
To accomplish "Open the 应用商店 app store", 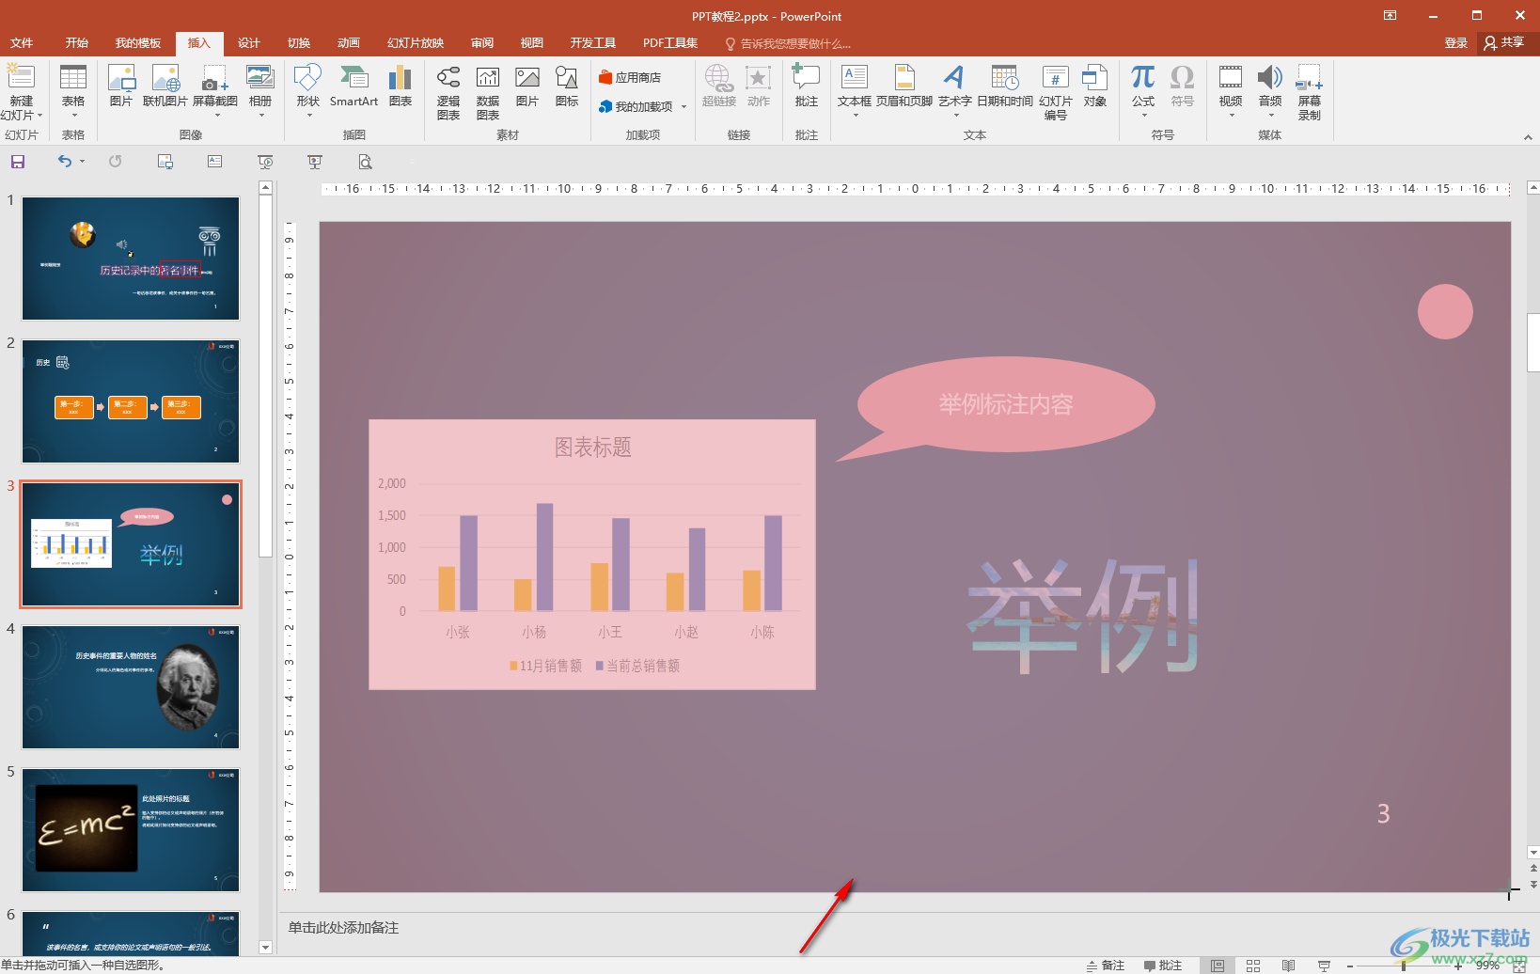I will tap(630, 77).
